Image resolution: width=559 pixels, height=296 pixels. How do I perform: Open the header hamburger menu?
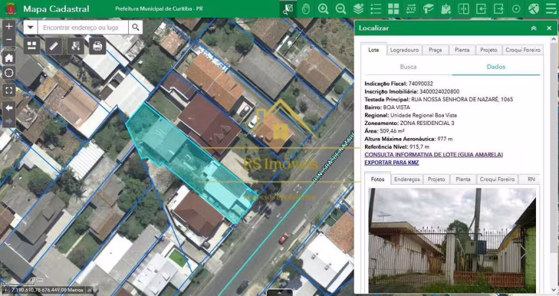click(x=551, y=9)
